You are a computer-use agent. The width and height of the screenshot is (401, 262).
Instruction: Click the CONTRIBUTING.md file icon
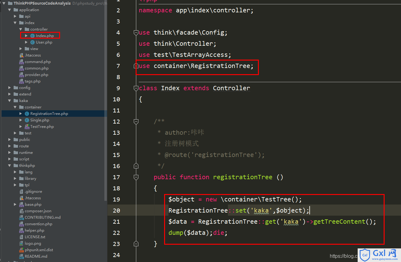pos(21,218)
